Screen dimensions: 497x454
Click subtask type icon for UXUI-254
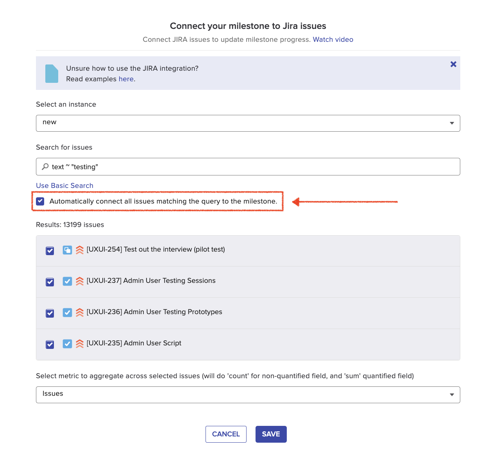(x=67, y=250)
